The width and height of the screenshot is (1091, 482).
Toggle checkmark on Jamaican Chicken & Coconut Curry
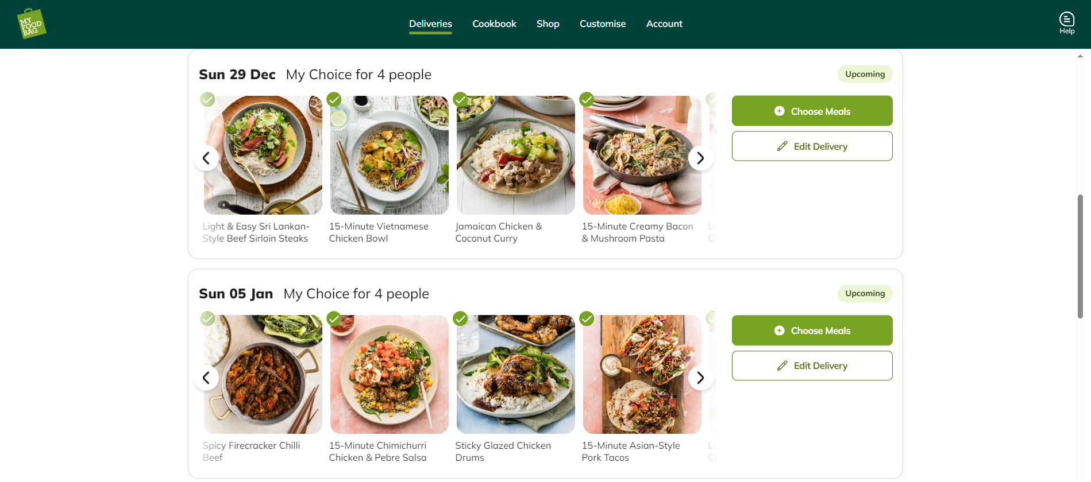point(460,99)
